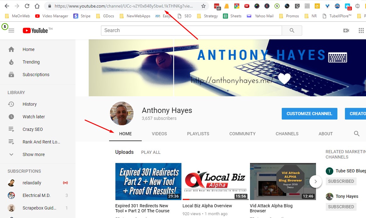
Task: Click the Anthony Hayes channel avatar
Action: point(122,114)
